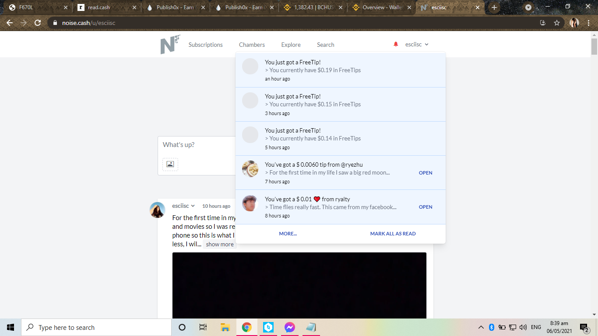Image resolution: width=598 pixels, height=336 pixels.
Task: Open the red notification bell
Action: [x=396, y=44]
